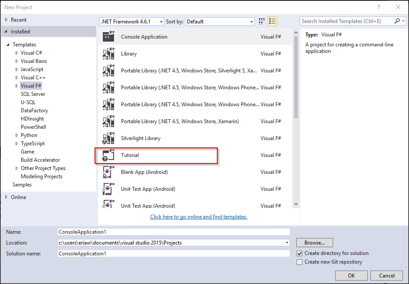Click the Portable Library Xamarin template icon
409x284 pixels.
108,121
